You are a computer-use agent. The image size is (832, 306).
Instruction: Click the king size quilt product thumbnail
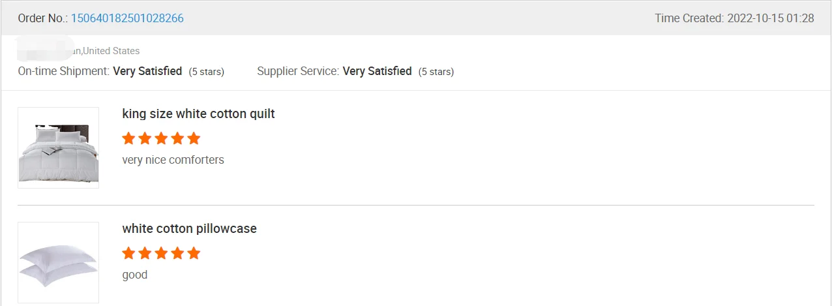click(58, 147)
